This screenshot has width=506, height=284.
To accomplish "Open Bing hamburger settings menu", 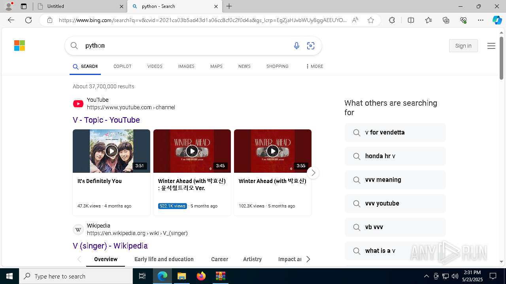I will 491,46.
